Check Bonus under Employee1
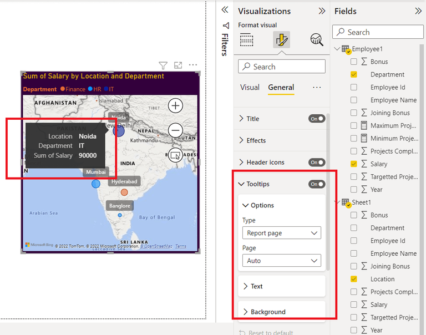 tap(353, 62)
